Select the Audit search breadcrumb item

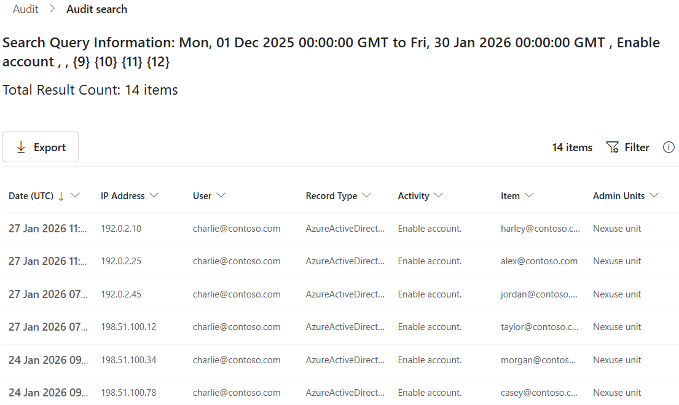pos(96,9)
